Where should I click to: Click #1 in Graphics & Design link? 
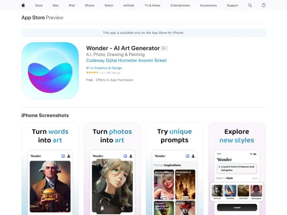point(104,68)
